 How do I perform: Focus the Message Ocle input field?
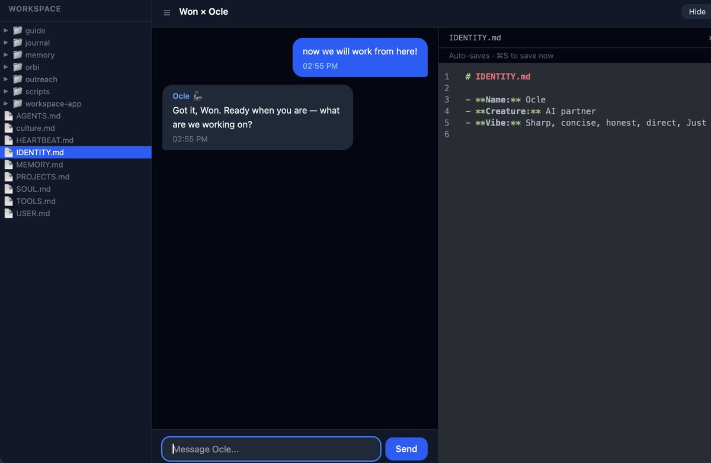[x=271, y=449]
